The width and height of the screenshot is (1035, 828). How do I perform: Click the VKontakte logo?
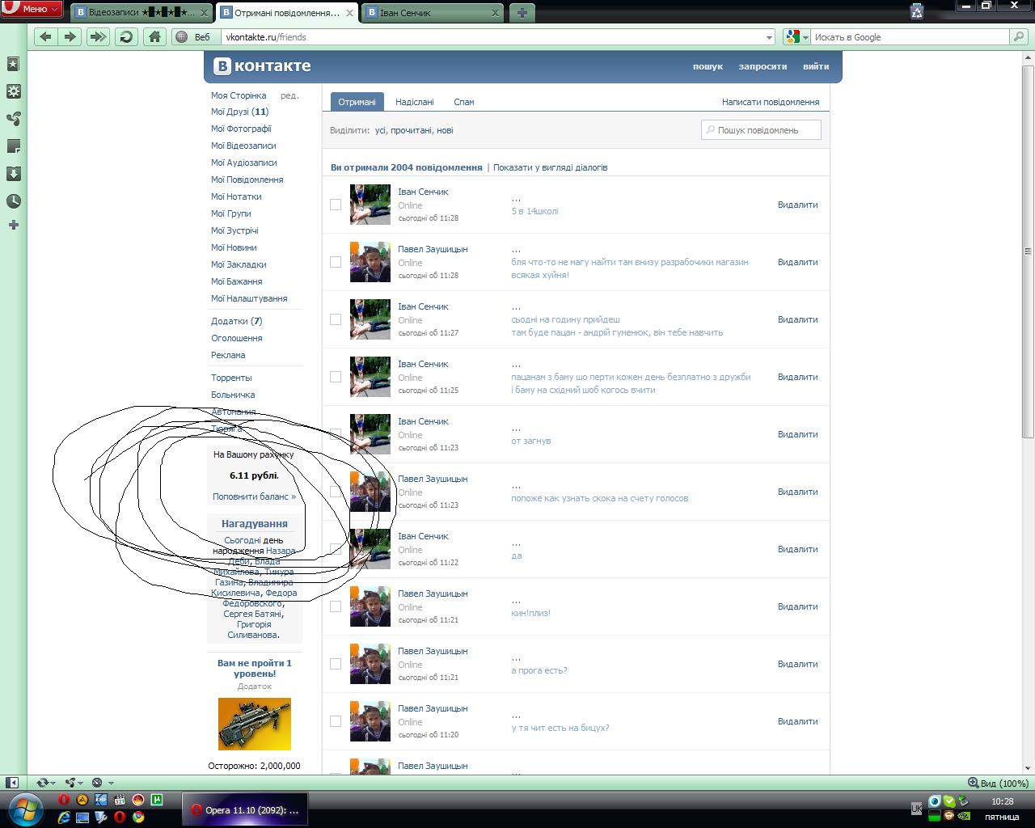[262, 66]
